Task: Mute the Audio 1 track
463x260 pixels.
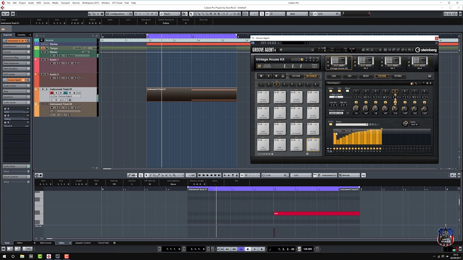Action: (x=43, y=60)
